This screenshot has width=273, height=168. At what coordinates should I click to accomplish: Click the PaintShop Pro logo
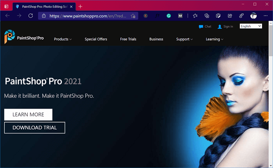[x=24, y=37]
